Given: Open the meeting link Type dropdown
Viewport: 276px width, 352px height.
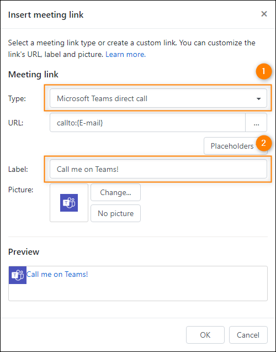Looking at the screenshot, I should point(158,98).
